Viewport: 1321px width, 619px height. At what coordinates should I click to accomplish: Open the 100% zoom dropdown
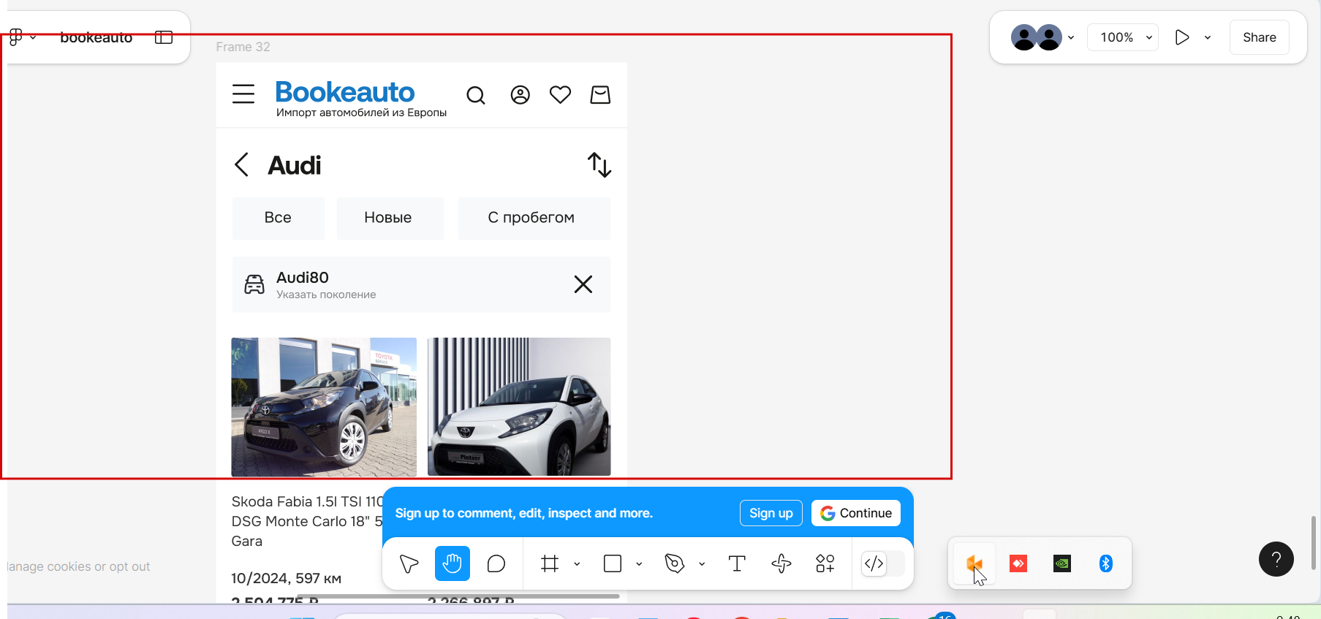coord(1123,37)
